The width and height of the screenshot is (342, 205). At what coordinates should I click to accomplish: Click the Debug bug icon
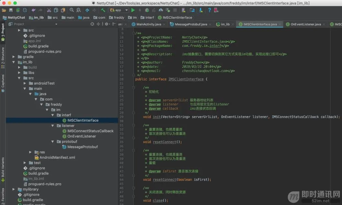[x=147, y=10]
